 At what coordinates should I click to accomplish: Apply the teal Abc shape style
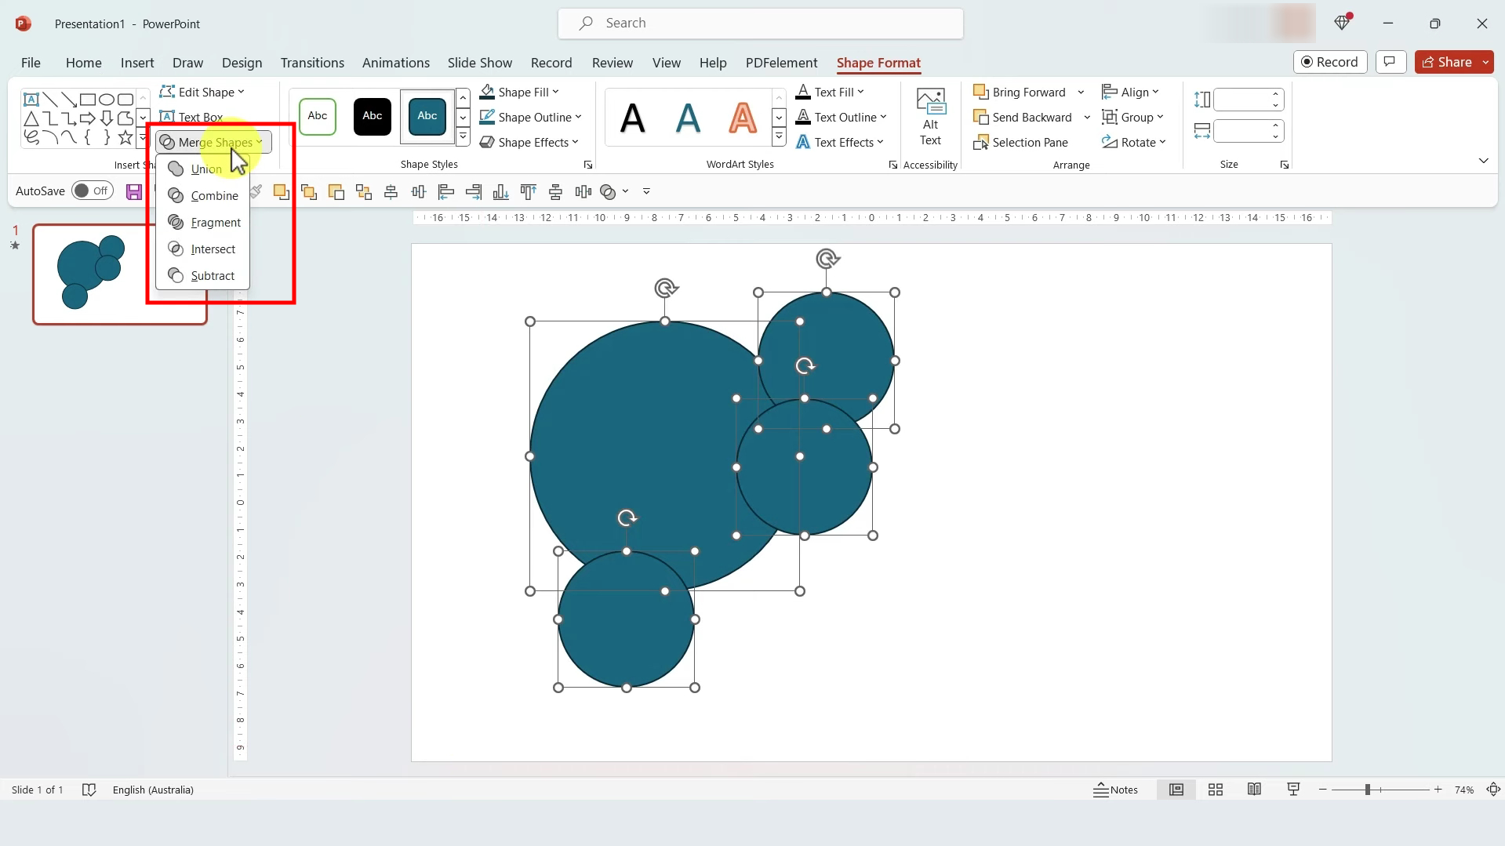click(x=427, y=116)
